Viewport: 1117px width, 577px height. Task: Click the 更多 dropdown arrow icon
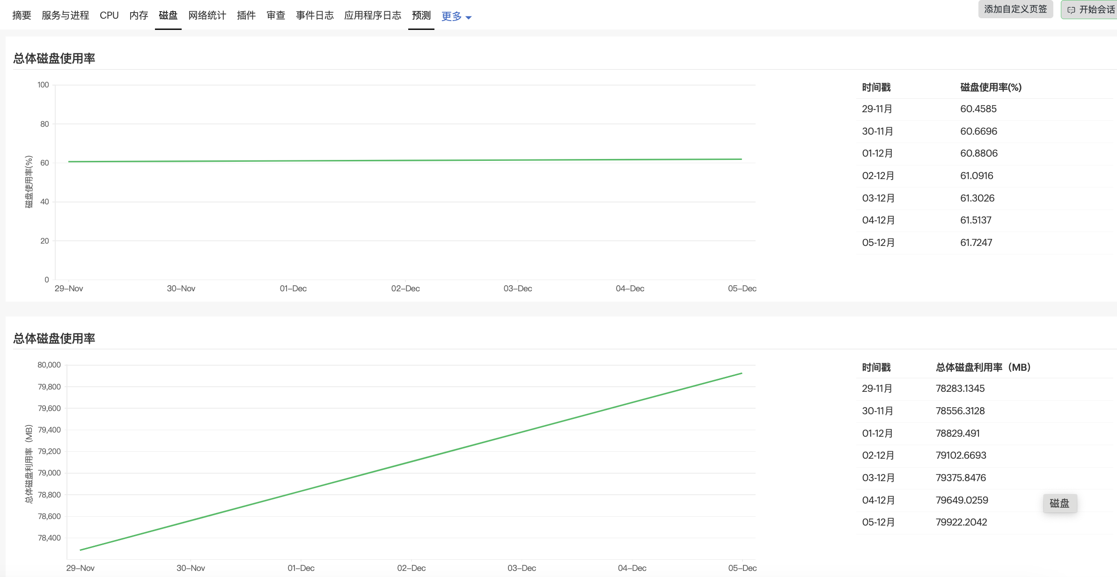469,18
